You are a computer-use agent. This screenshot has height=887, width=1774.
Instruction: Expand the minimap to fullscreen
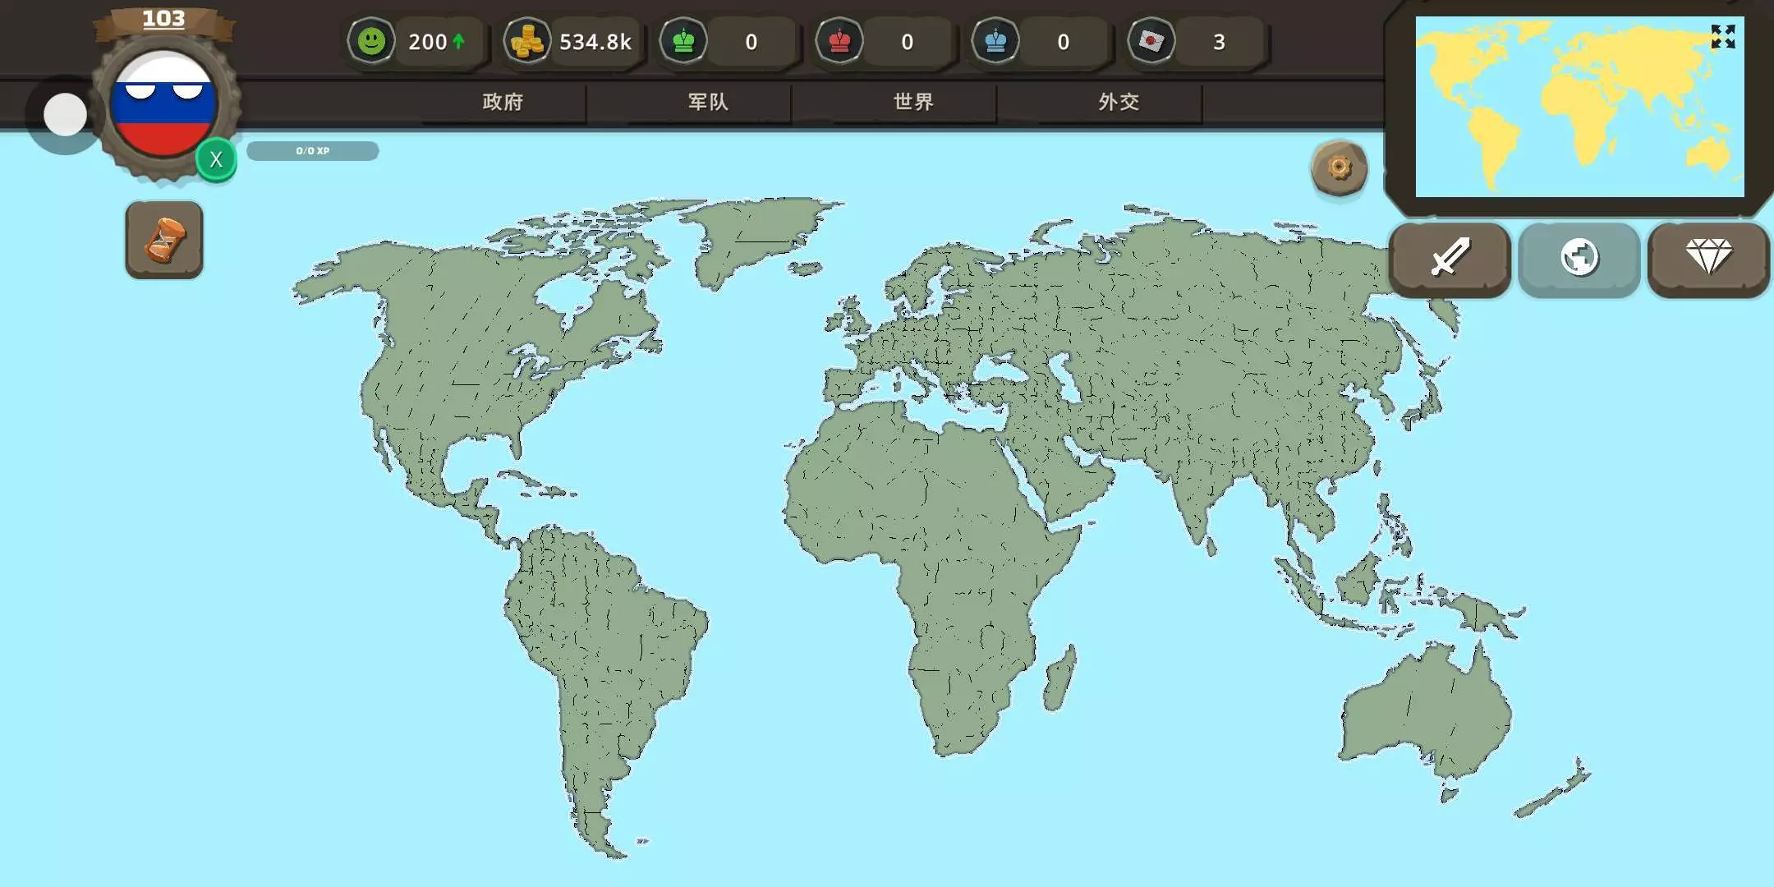point(1722,37)
